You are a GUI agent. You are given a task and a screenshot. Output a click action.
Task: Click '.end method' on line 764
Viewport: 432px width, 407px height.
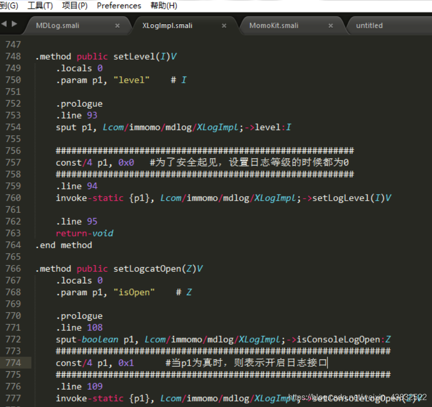click(64, 245)
